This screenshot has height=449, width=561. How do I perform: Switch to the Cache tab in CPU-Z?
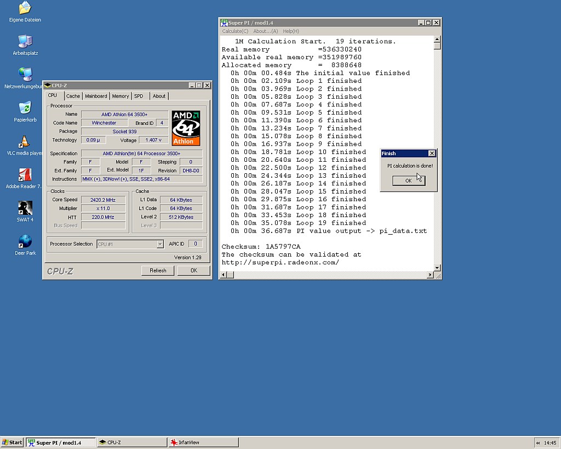[73, 96]
